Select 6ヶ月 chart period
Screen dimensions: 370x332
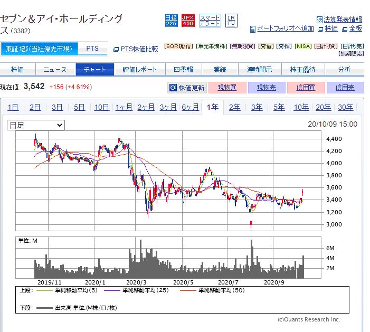[190, 107]
